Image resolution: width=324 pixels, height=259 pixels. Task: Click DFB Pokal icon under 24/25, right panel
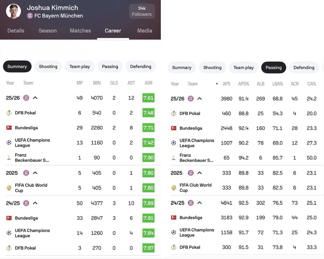[x=174, y=247]
